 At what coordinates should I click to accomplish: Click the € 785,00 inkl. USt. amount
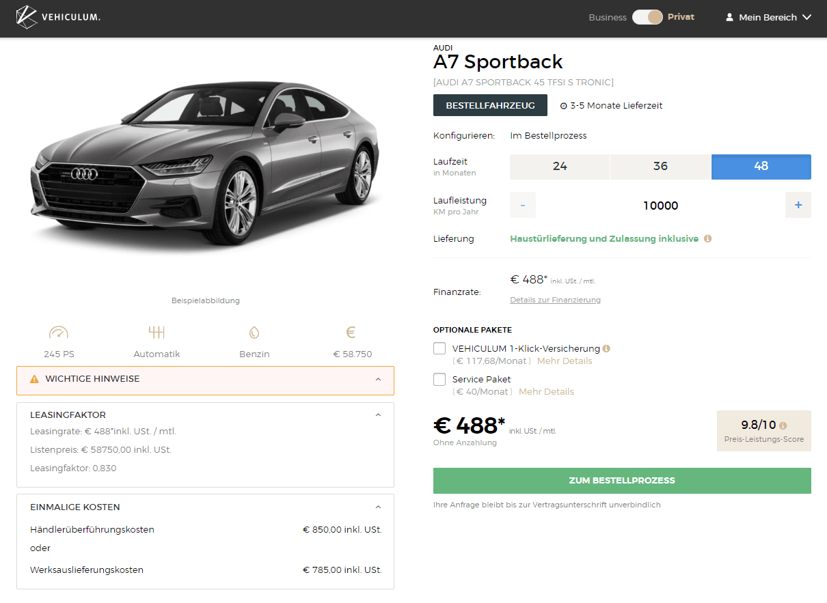[342, 570]
